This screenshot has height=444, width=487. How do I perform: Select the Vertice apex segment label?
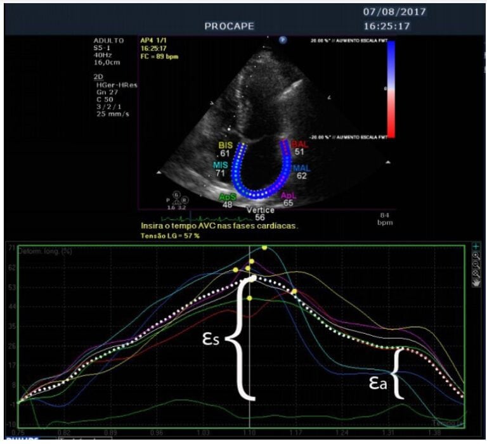click(261, 210)
